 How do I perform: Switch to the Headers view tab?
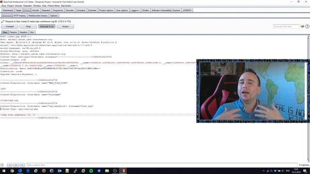(x=23, y=32)
